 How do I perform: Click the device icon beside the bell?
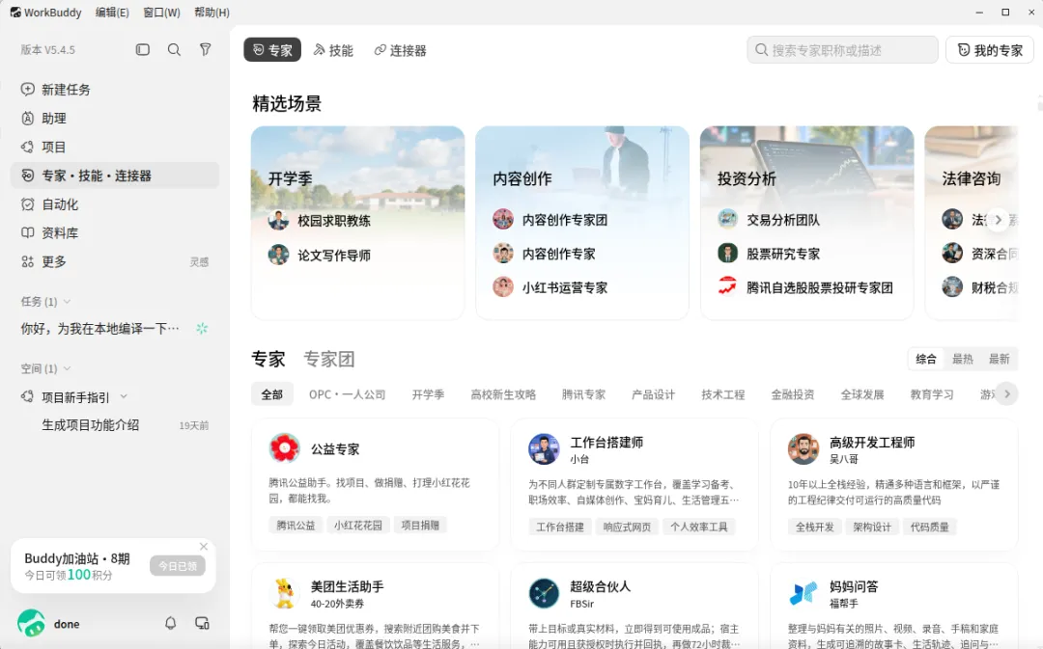(x=202, y=623)
